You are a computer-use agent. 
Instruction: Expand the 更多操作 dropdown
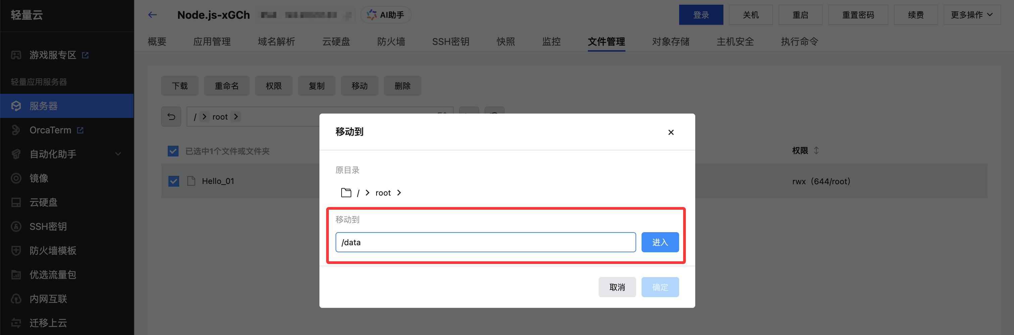971,15
